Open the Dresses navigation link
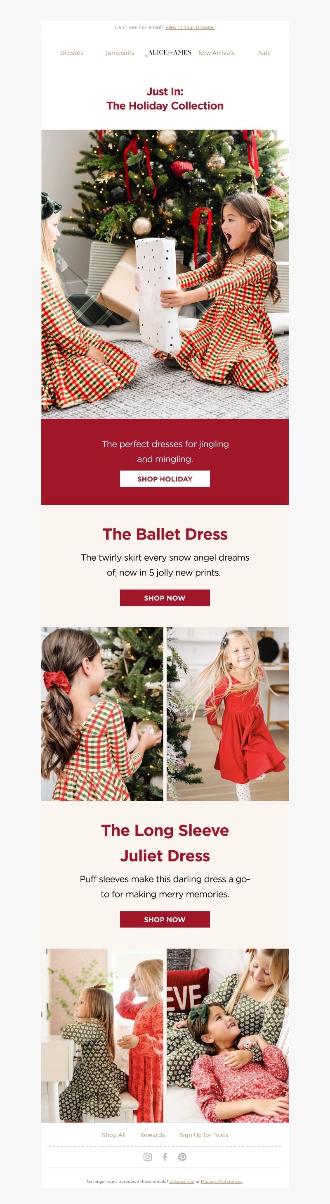Screen dimensions: 330x1204 point(72,53)
